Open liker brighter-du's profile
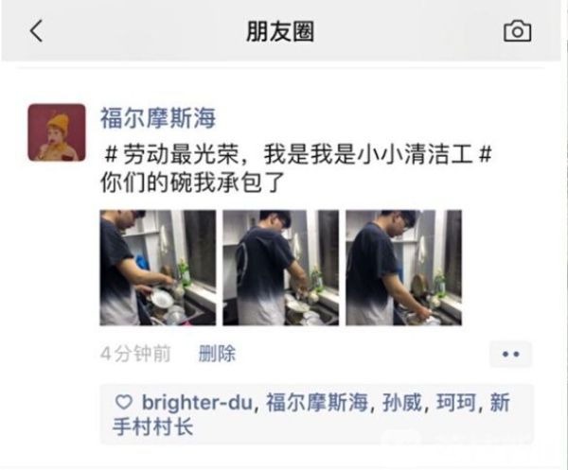The width and height of the screenshot is (568, 470). click(x=197, y=402)
